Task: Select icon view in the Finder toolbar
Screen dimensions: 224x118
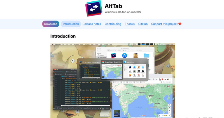Action: [x=109, y=50]
